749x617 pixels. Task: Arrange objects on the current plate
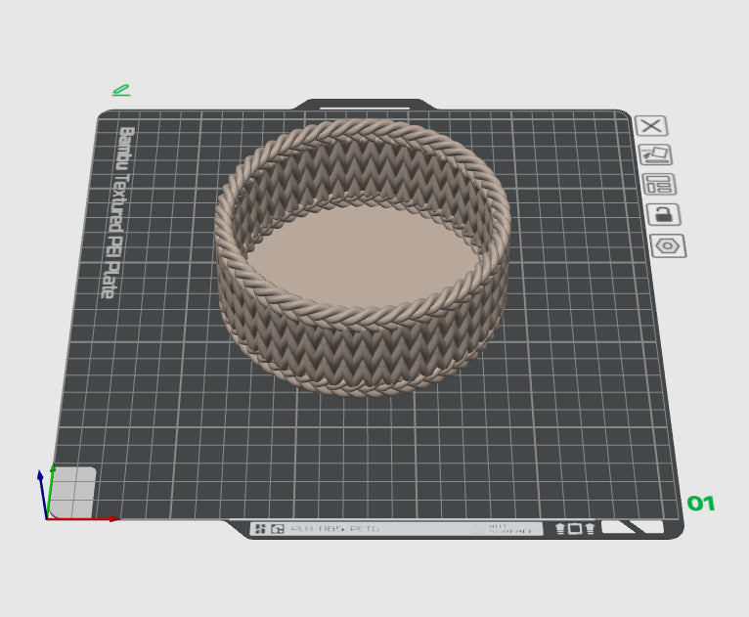(659, 185)
